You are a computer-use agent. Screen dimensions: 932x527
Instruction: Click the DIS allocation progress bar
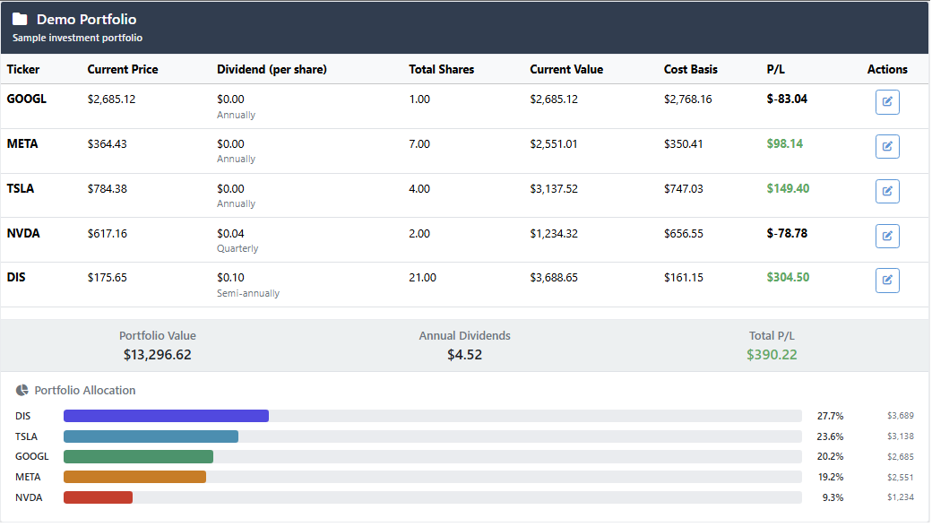(166, 415)
